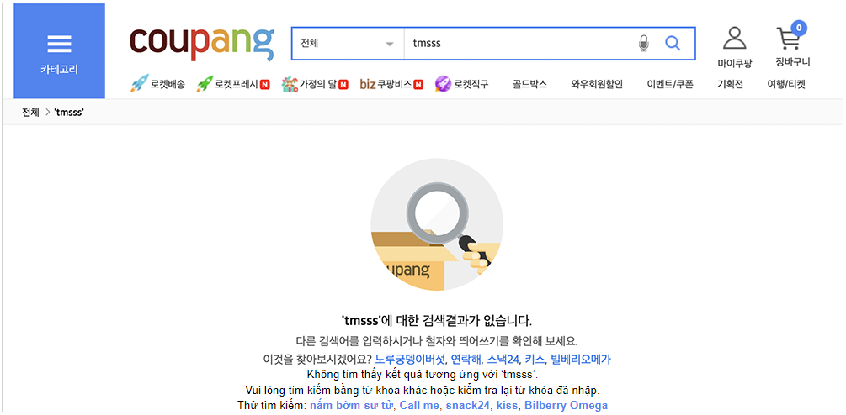Click the 가정의 달 gift icon
The image size is (846, 415).
point(290,84)
